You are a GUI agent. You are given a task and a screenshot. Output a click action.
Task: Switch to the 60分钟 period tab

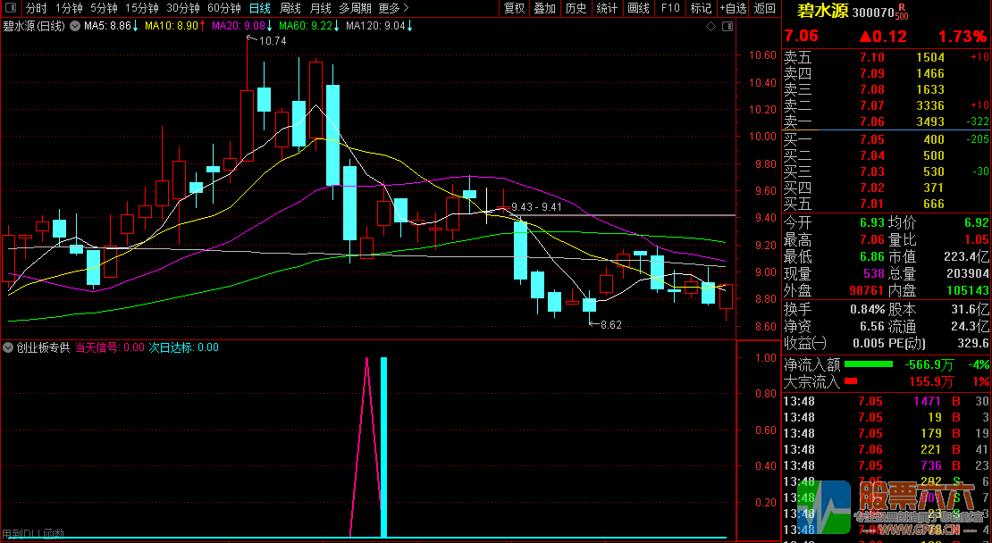tap(224, 8)
